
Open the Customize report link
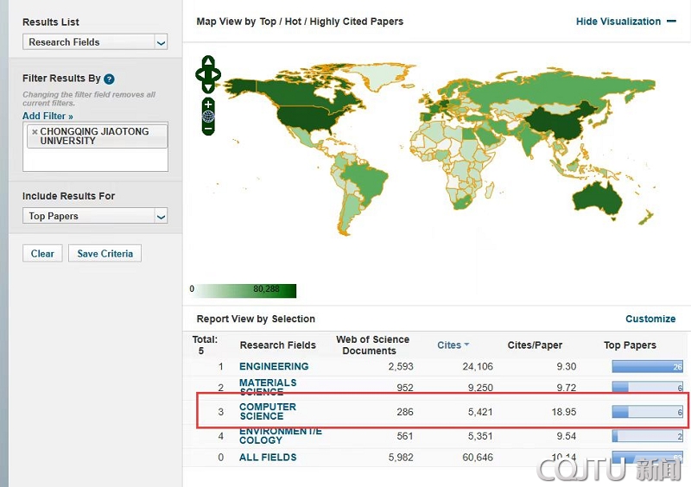tap(650, 319)
